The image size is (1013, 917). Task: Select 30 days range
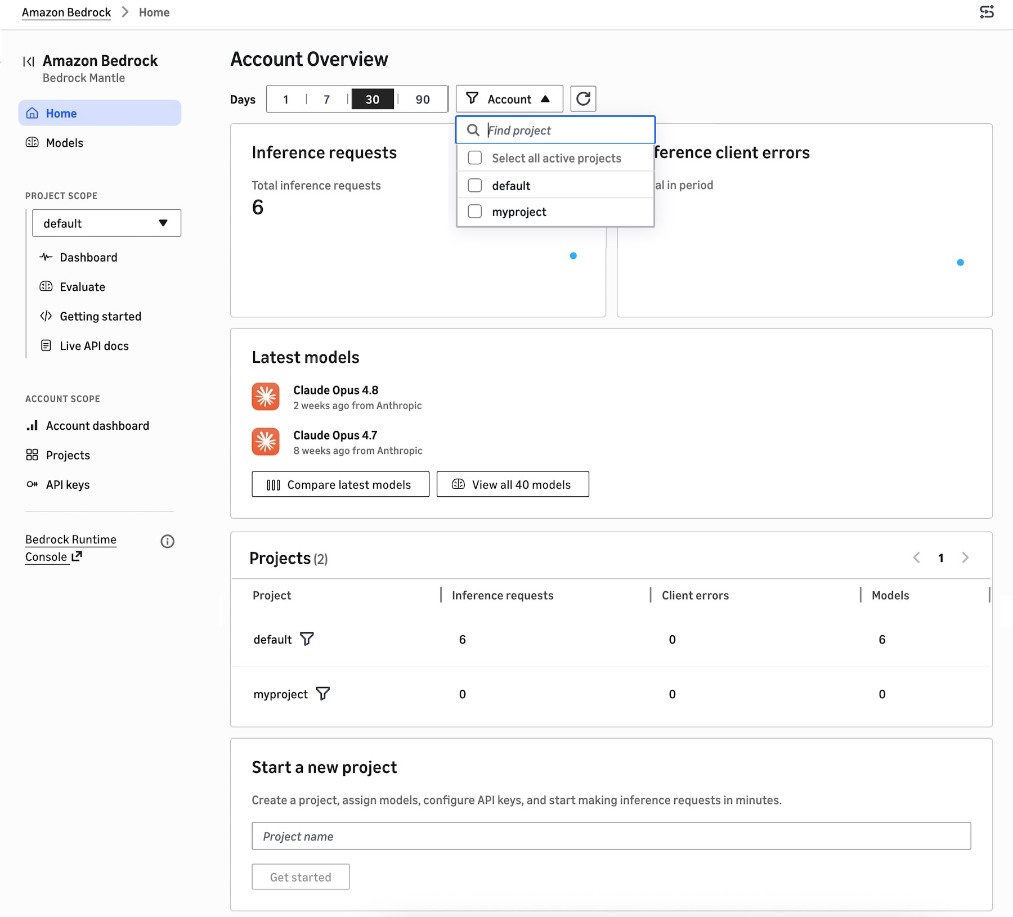pyautogui.click(x=373, y=99)
